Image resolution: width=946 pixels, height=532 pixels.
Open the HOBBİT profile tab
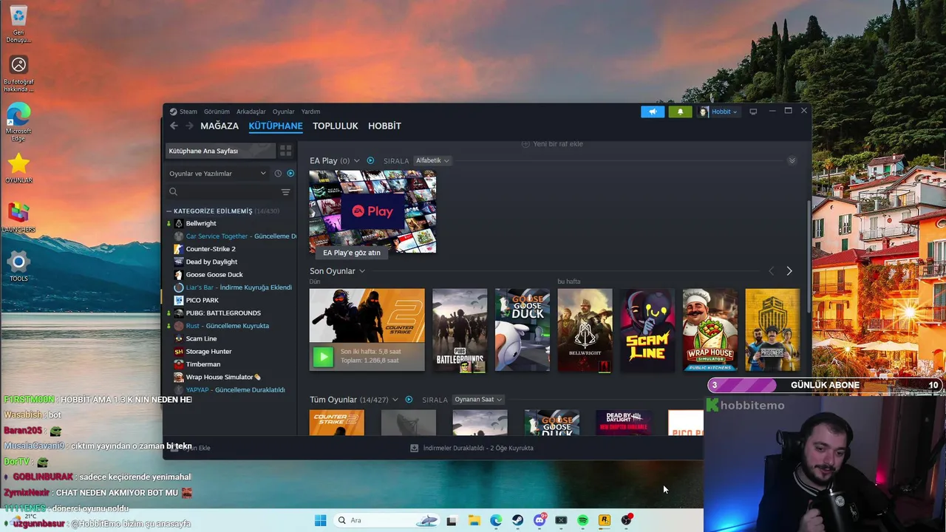point(384,126)
